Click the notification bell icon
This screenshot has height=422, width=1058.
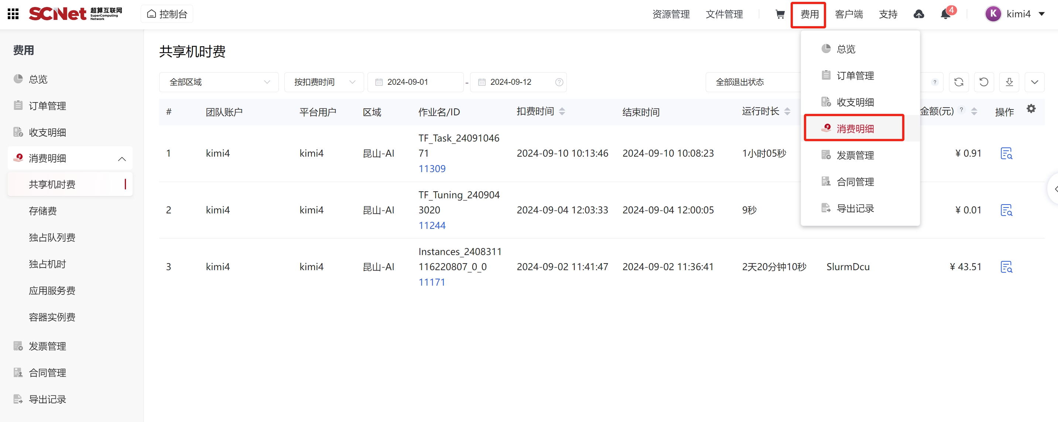pyautogui.click(x=945, y=14)
